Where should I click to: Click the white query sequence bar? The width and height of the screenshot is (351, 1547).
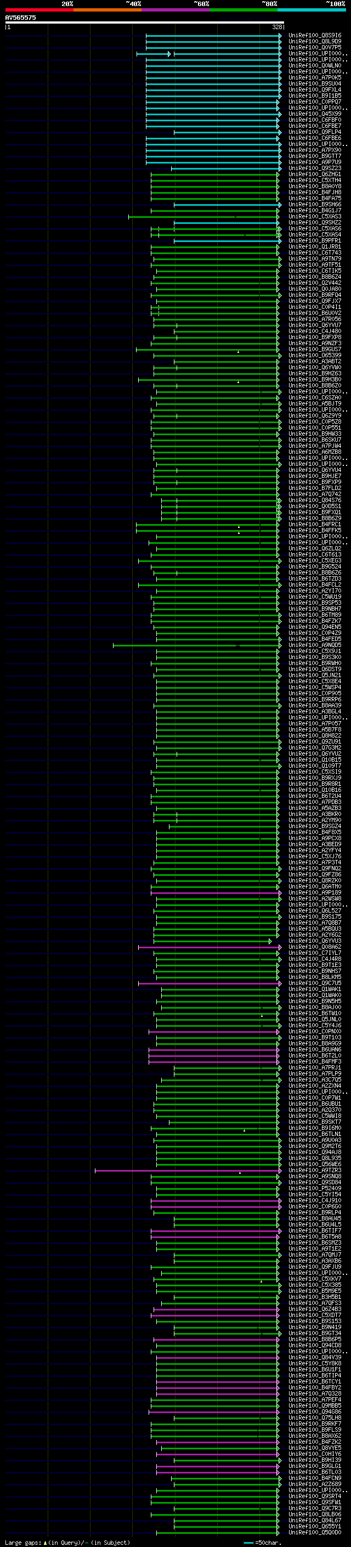[145, 23]
